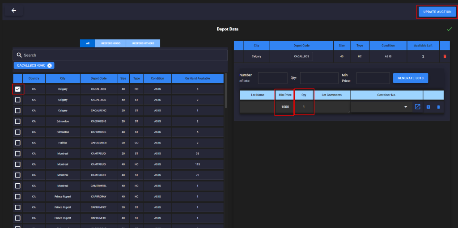Uncheck the Calgary 40 HC row checkbox
This screenshot has height=228, width=458.
point(18,89)
